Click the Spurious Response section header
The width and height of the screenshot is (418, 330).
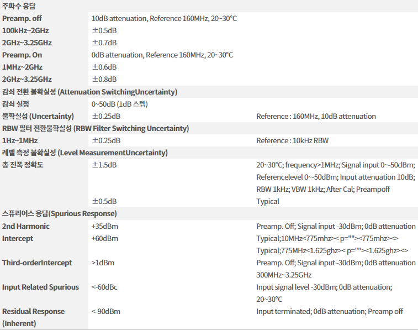(x=60, y=213)
